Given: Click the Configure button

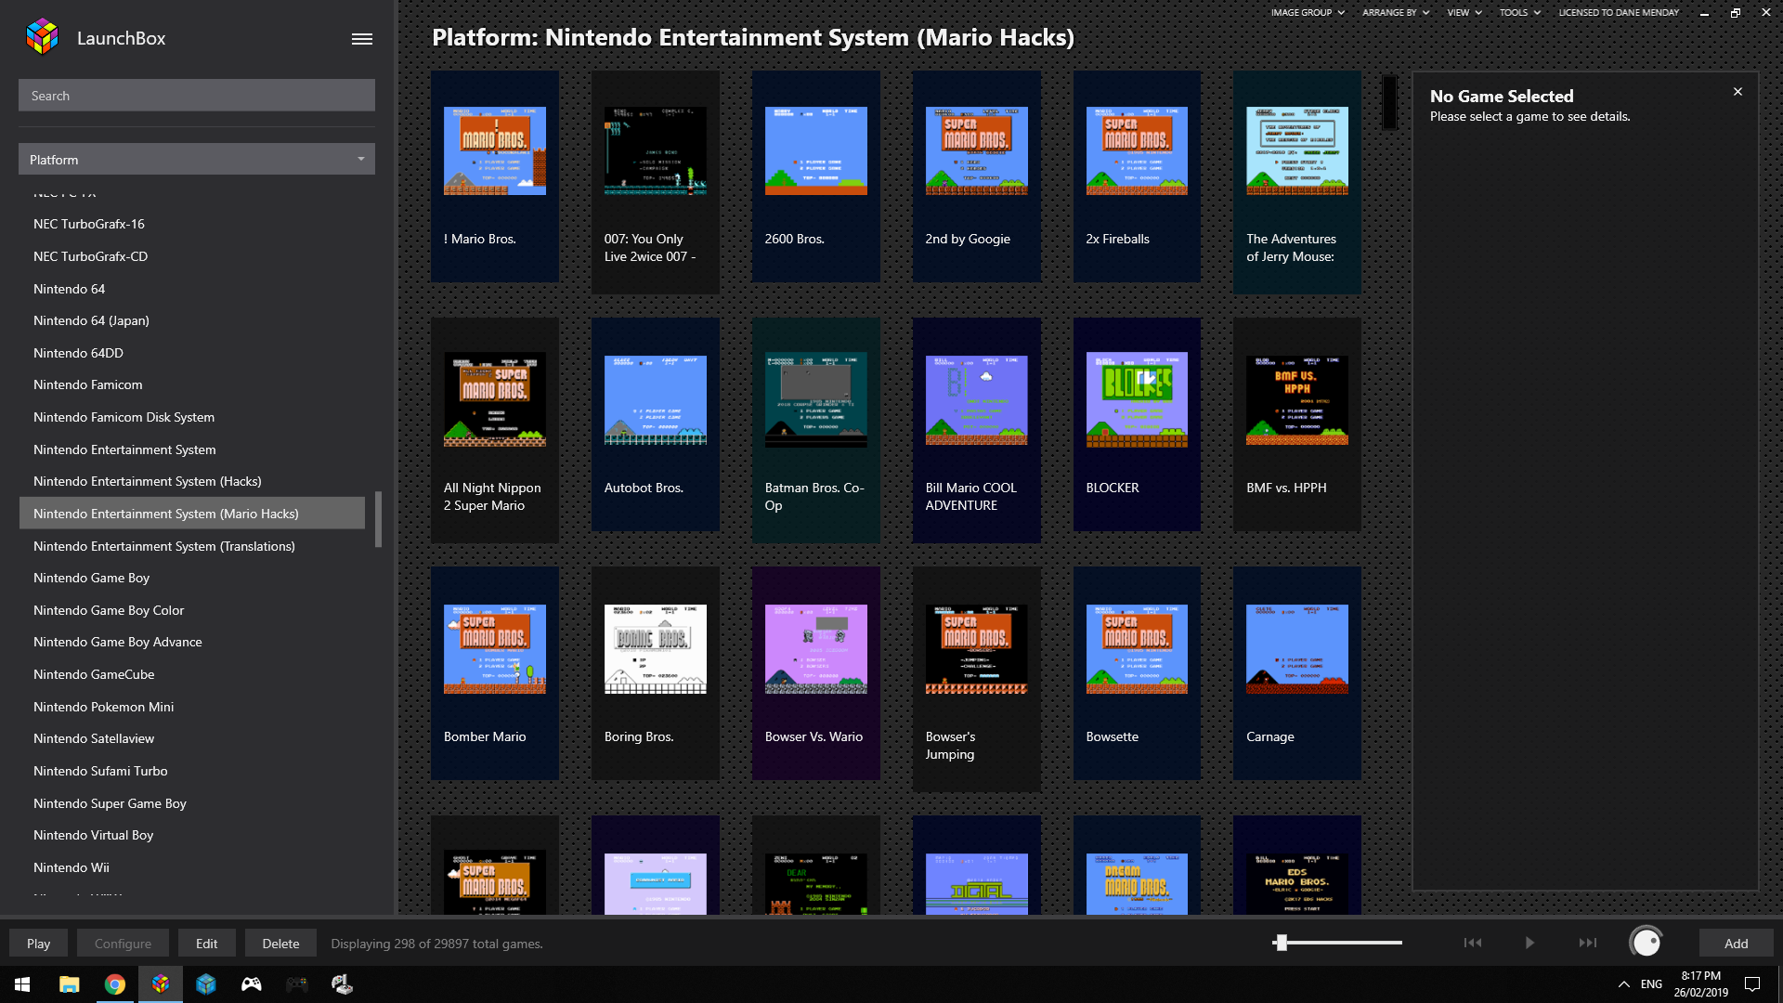Looking at the screenshot, I should tap(123, 944).
